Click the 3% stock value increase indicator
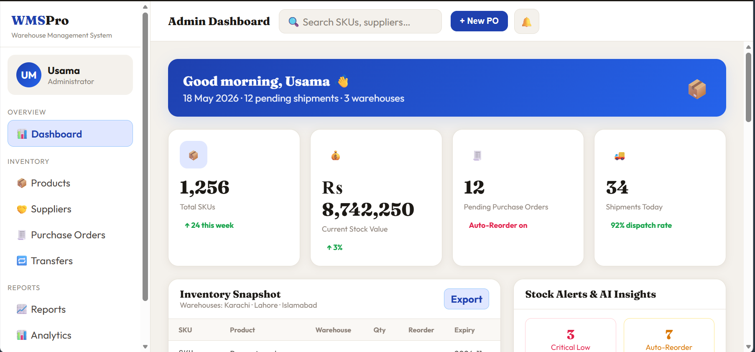Image resolution: width=755 pixels, height=352 pixels. [x=334, y=247]
